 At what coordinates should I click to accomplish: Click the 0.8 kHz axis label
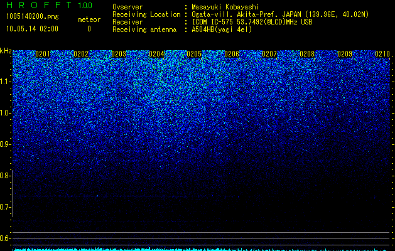(x=5, y=176)
